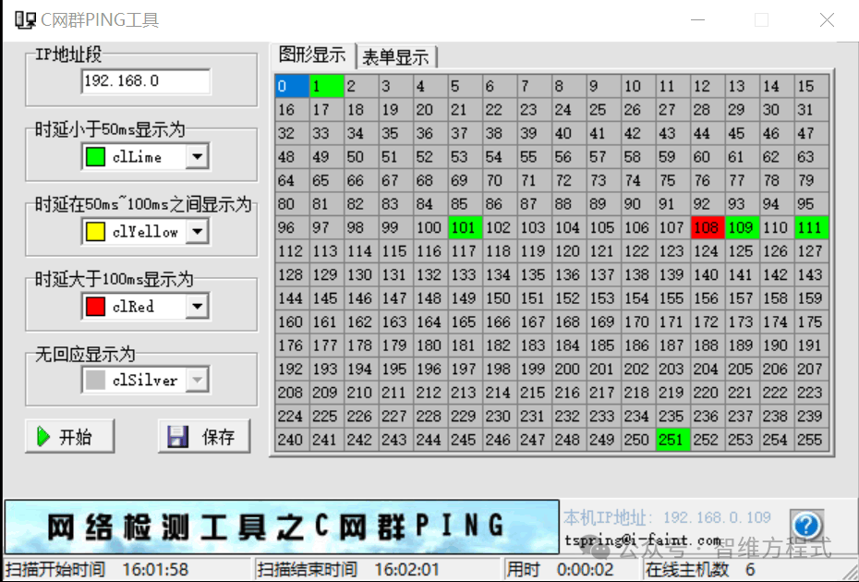Select the green cell for host 101
Screen dimensions: 859x582
coord(466,227)
